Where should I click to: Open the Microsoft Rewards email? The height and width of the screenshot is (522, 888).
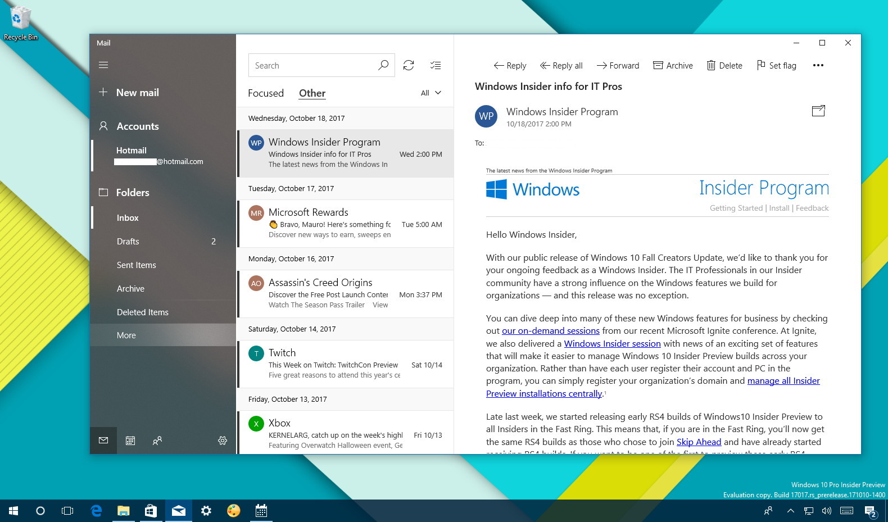pos(346,224)
